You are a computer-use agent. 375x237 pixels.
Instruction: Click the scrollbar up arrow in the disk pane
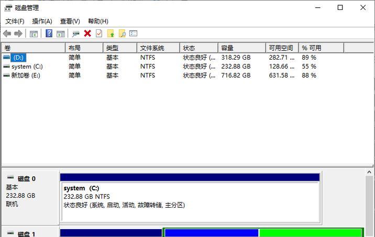click(x=369, y=172)
